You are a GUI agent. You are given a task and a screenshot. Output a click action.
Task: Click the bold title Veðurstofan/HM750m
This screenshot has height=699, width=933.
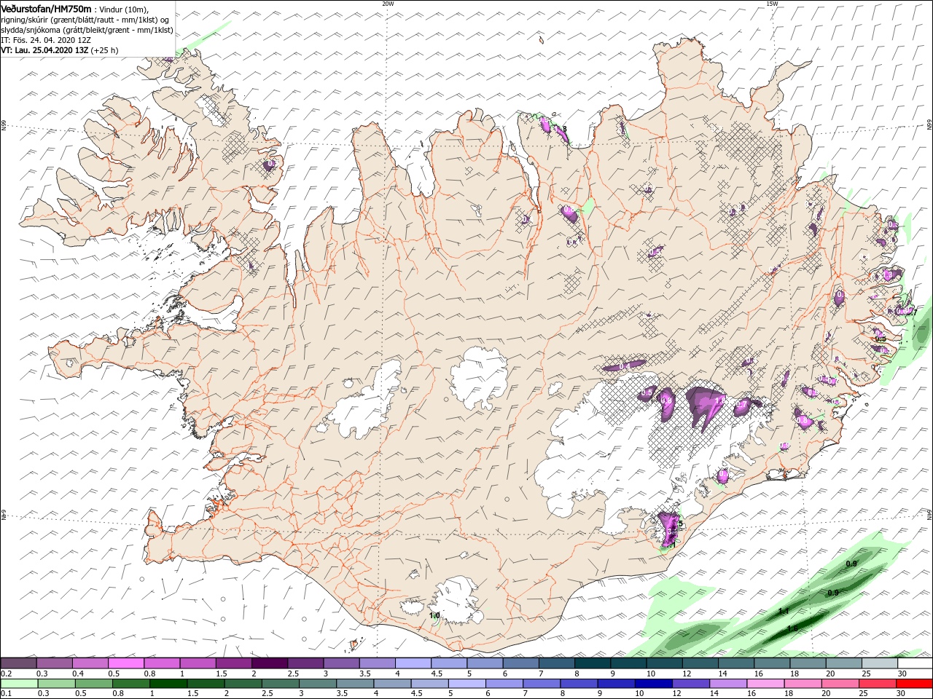click(x=46, y=9)
